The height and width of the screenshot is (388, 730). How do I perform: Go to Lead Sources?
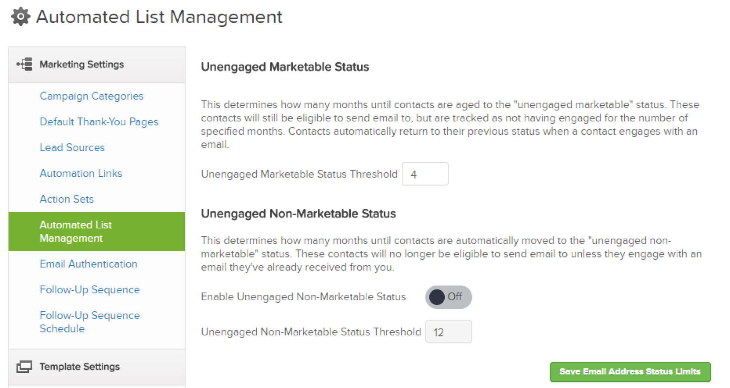pos(72,147)
